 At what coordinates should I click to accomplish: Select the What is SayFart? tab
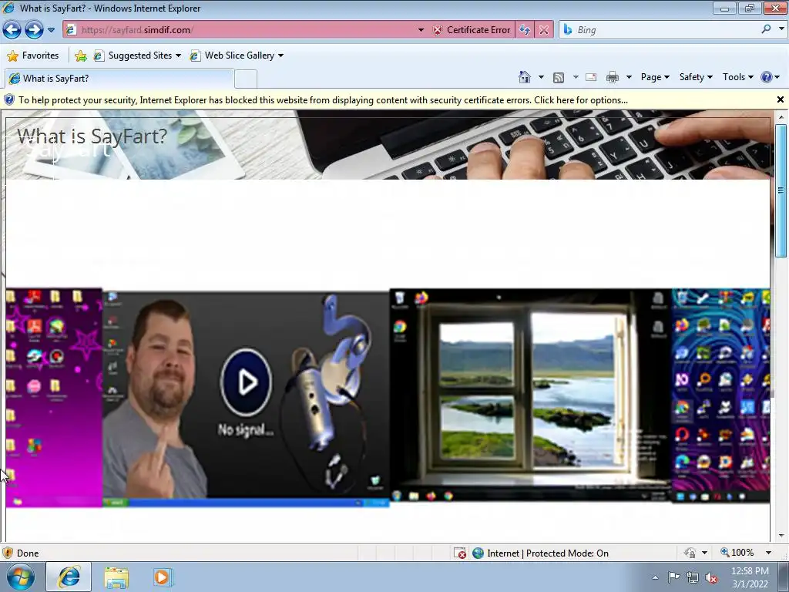(x=119, y=79)
